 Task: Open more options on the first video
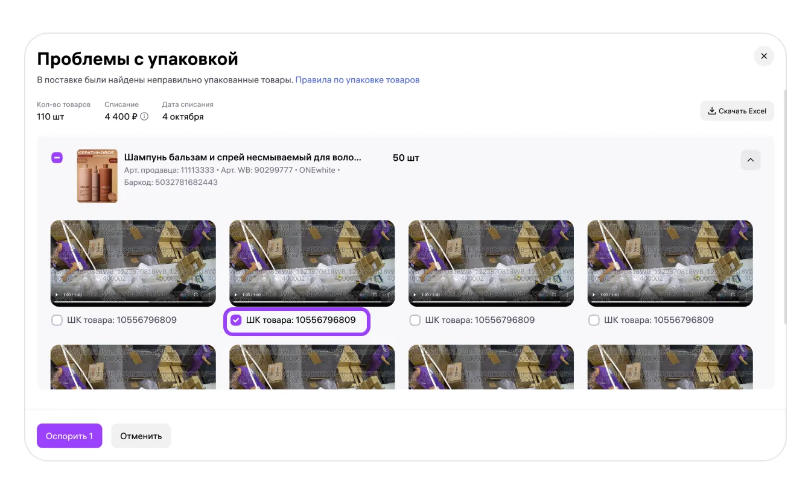209,295
